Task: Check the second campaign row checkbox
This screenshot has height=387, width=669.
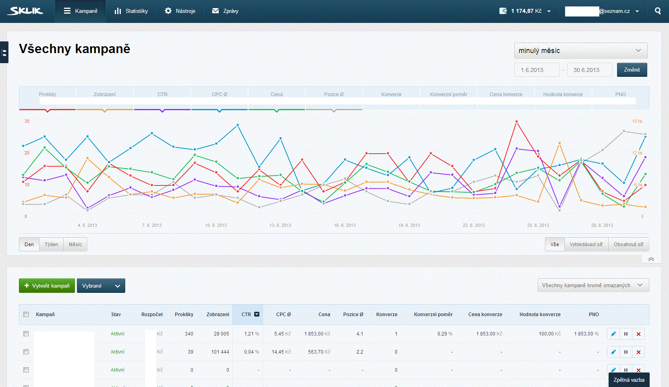Action: click(26, 352)
